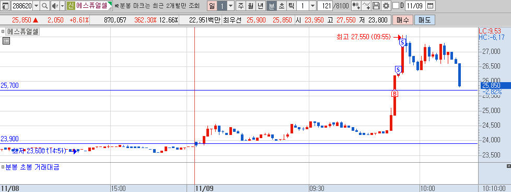Save chart with floppy disk icon
The image size is (511, 192).
[x=376, y=6]
